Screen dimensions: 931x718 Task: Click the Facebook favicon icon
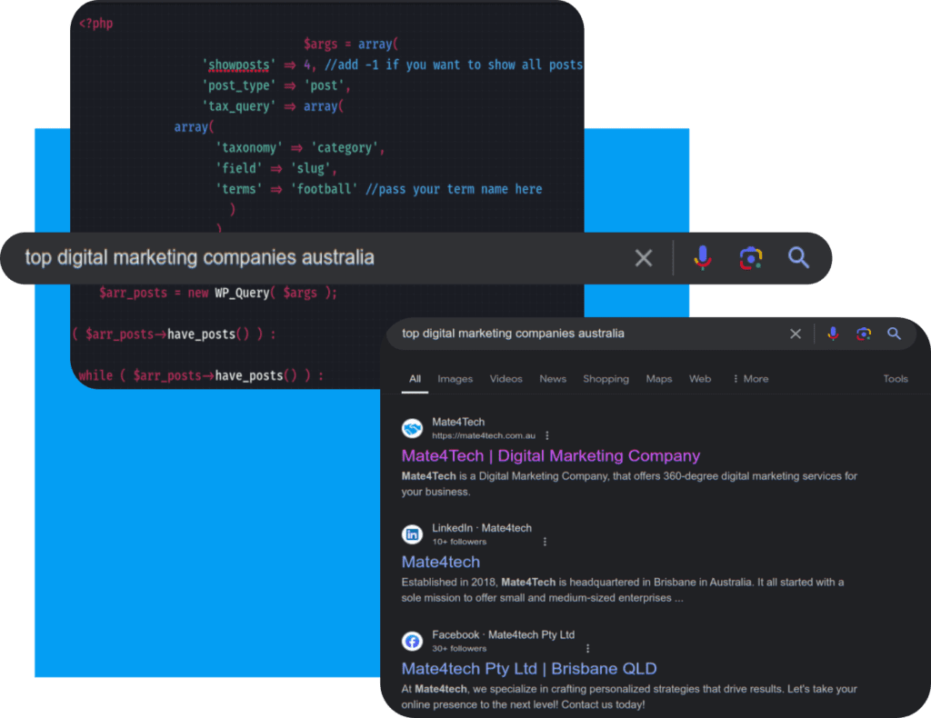coord(412,641)
